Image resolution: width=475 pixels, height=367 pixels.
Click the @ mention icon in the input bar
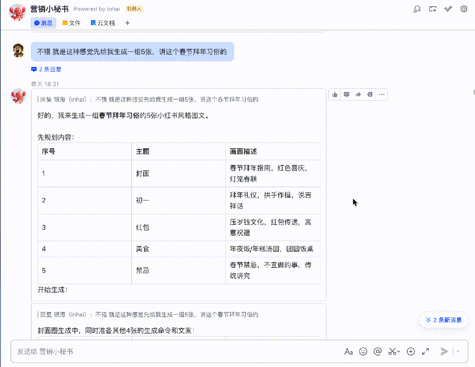point(377,351)
